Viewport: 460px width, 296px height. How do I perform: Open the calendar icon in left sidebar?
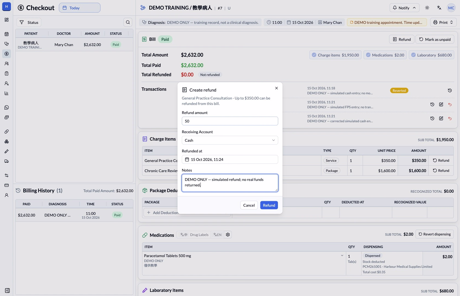point(7,34)
